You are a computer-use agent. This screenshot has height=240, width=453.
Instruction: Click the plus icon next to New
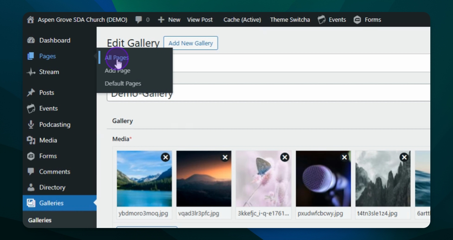(161, 20)
